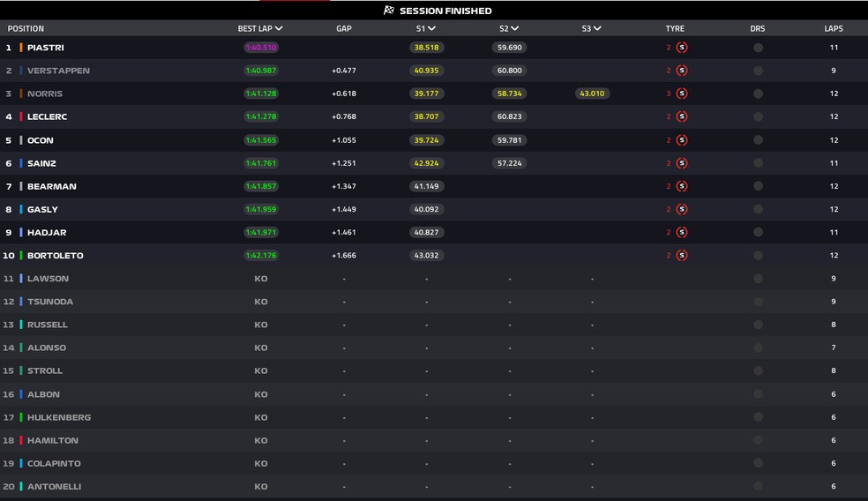Viewport: 868px width, 501px height.
Task: Click Piastri's orange team color bar
Action: point(21,48)
